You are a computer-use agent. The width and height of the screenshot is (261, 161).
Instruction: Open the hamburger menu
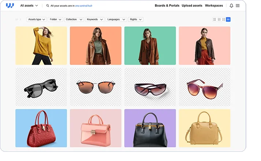pyautogui.click(x=238, y=5)
